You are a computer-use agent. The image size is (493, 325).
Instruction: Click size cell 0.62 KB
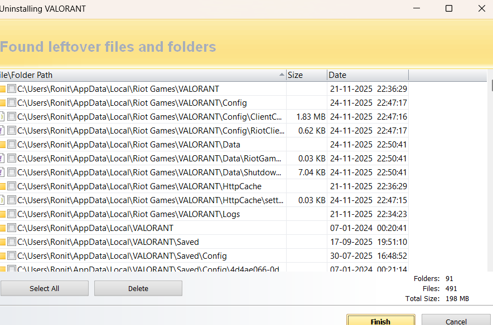tap(312, 131)
